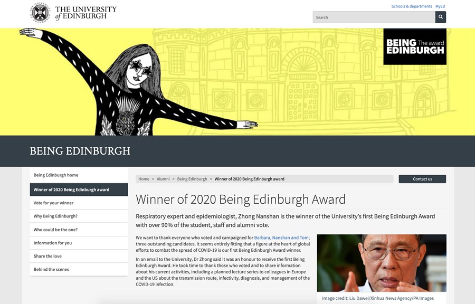The width and height of the screenshot is (475, 304).
Task: Open Information for you sidebar item
Action: click(79, 243)
